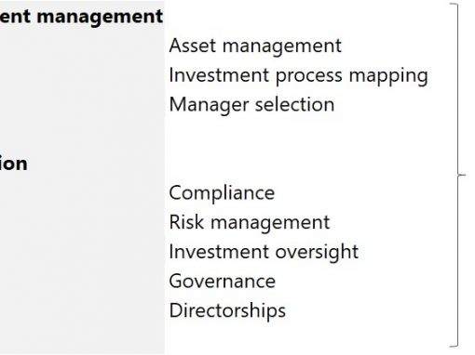Click the word mapping after Investment process

(x=388, y=76)
